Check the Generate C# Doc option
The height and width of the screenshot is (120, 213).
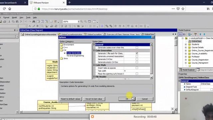(137, 59)
